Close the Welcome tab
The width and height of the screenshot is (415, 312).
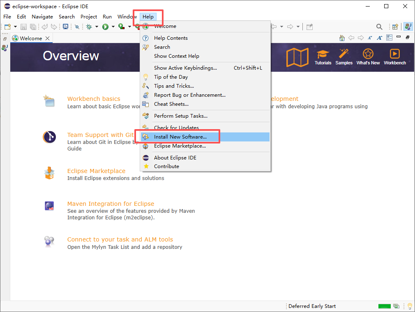tap(48, 38)
